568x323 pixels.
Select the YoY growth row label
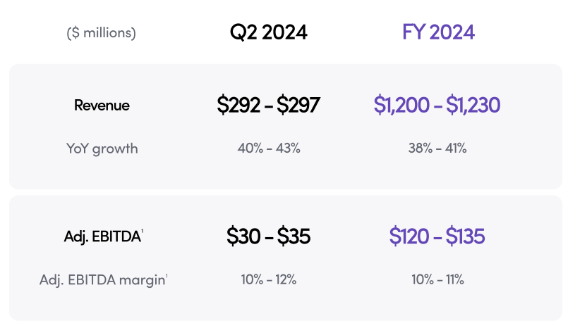102,148
